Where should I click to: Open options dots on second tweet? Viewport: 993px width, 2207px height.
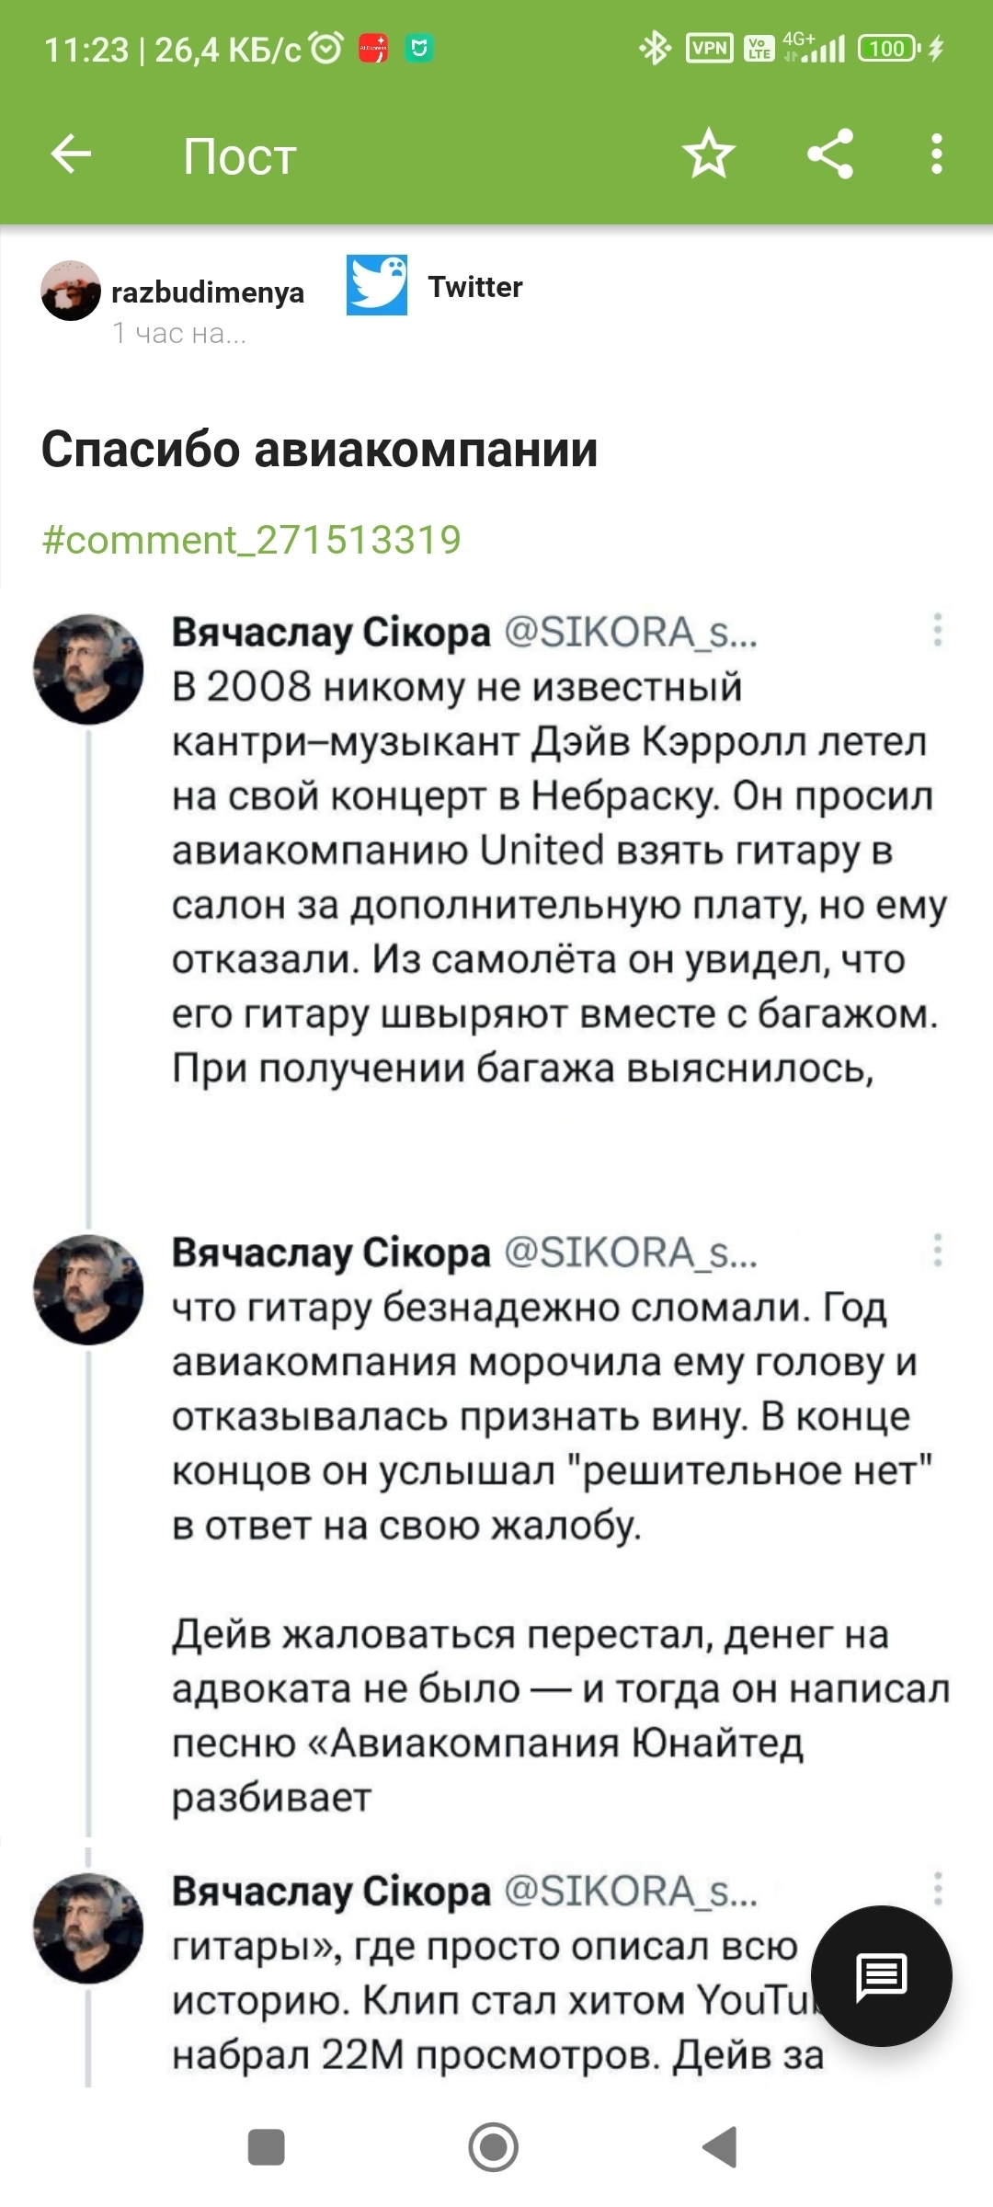pyautogui.click(x=938, y=1251)
